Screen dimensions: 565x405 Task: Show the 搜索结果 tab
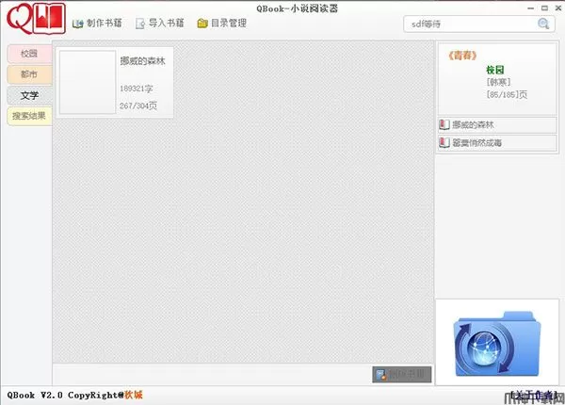click(29, 116)
